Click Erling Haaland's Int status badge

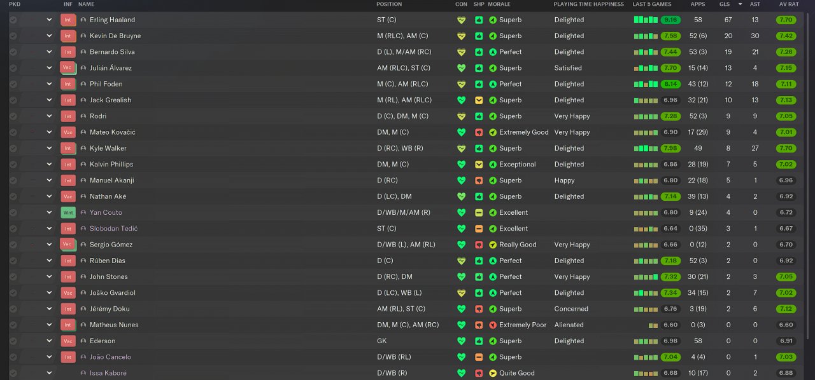click(67, 20)
